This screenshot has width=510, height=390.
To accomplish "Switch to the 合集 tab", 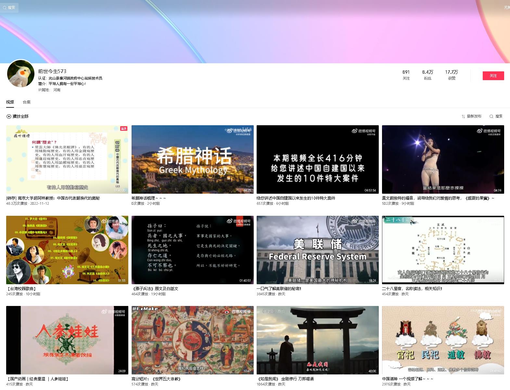I will 27,102.
